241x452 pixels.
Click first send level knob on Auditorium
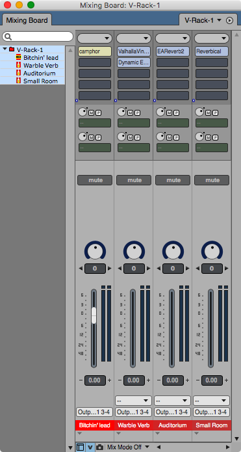click(160, 113)
